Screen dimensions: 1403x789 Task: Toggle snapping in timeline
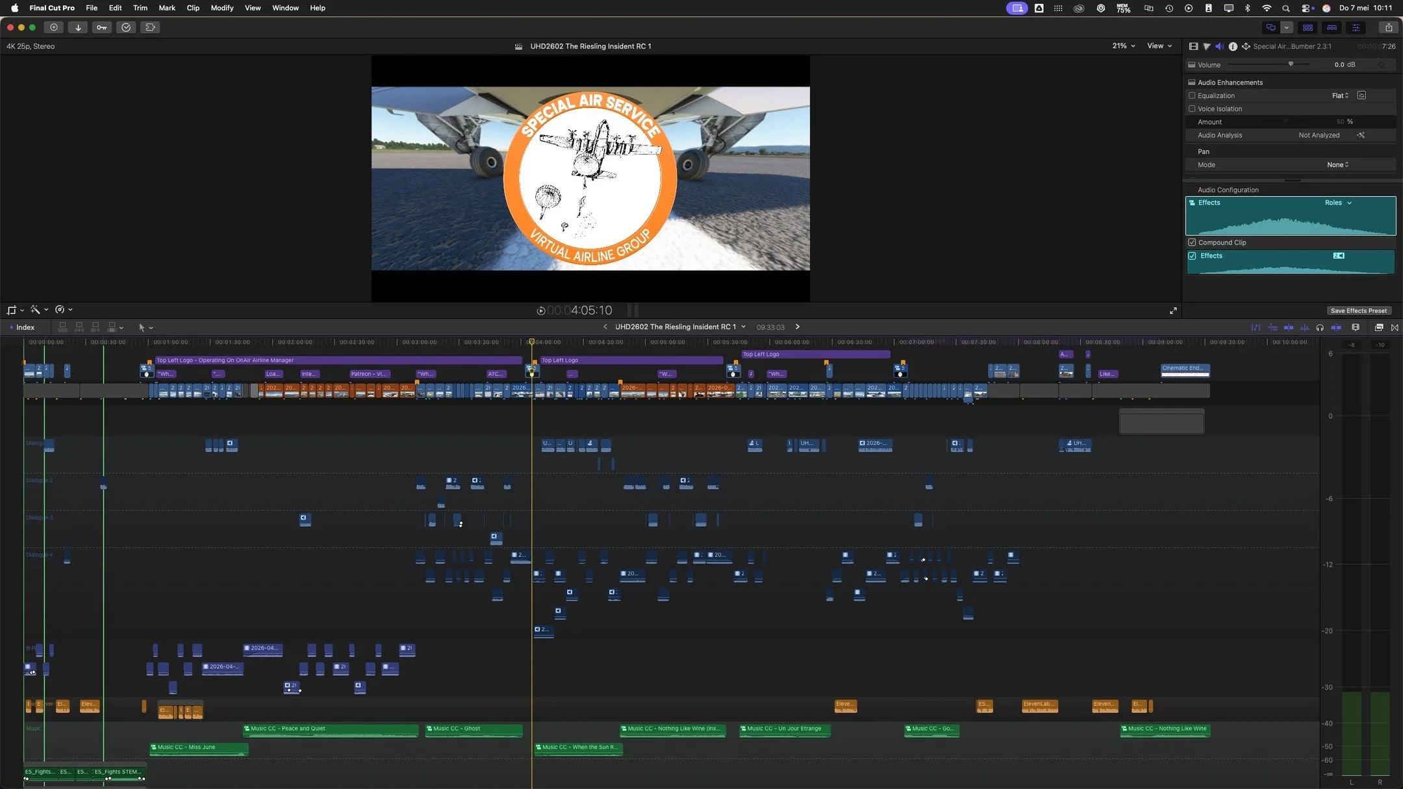[1336, 327]
